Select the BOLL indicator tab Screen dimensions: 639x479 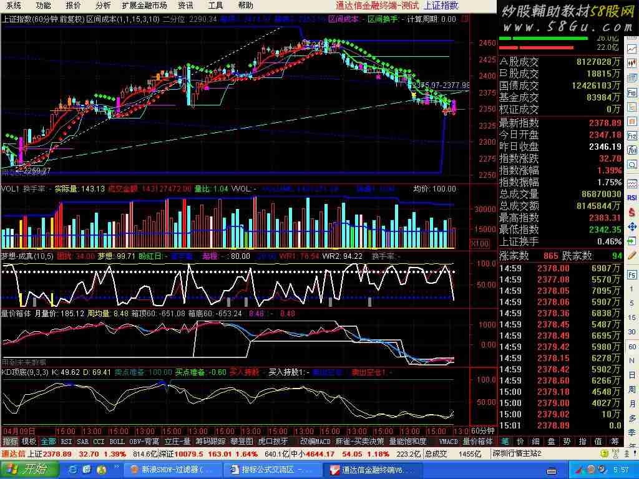coord(117,442)
